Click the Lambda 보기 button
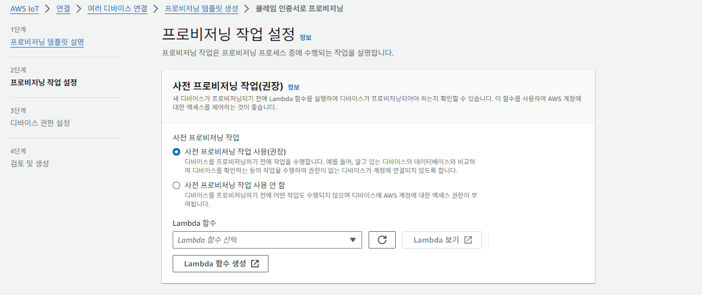 pyautogui.click(x=442, y=240)
